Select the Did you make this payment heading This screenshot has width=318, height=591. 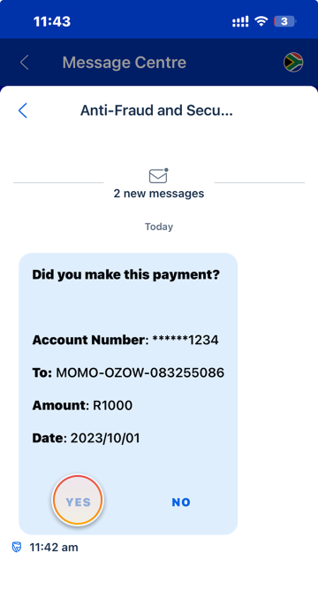tap(125, 275)
